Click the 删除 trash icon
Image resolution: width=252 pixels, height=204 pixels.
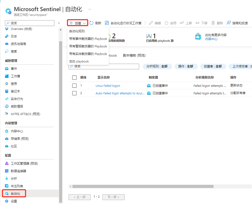(x=213, y=23)
